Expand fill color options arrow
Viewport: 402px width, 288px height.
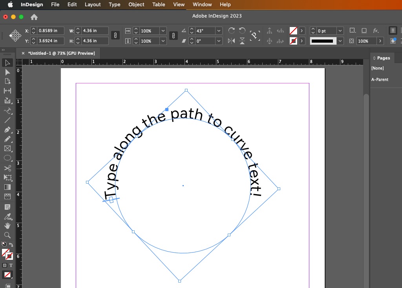[x=302, y=31]
